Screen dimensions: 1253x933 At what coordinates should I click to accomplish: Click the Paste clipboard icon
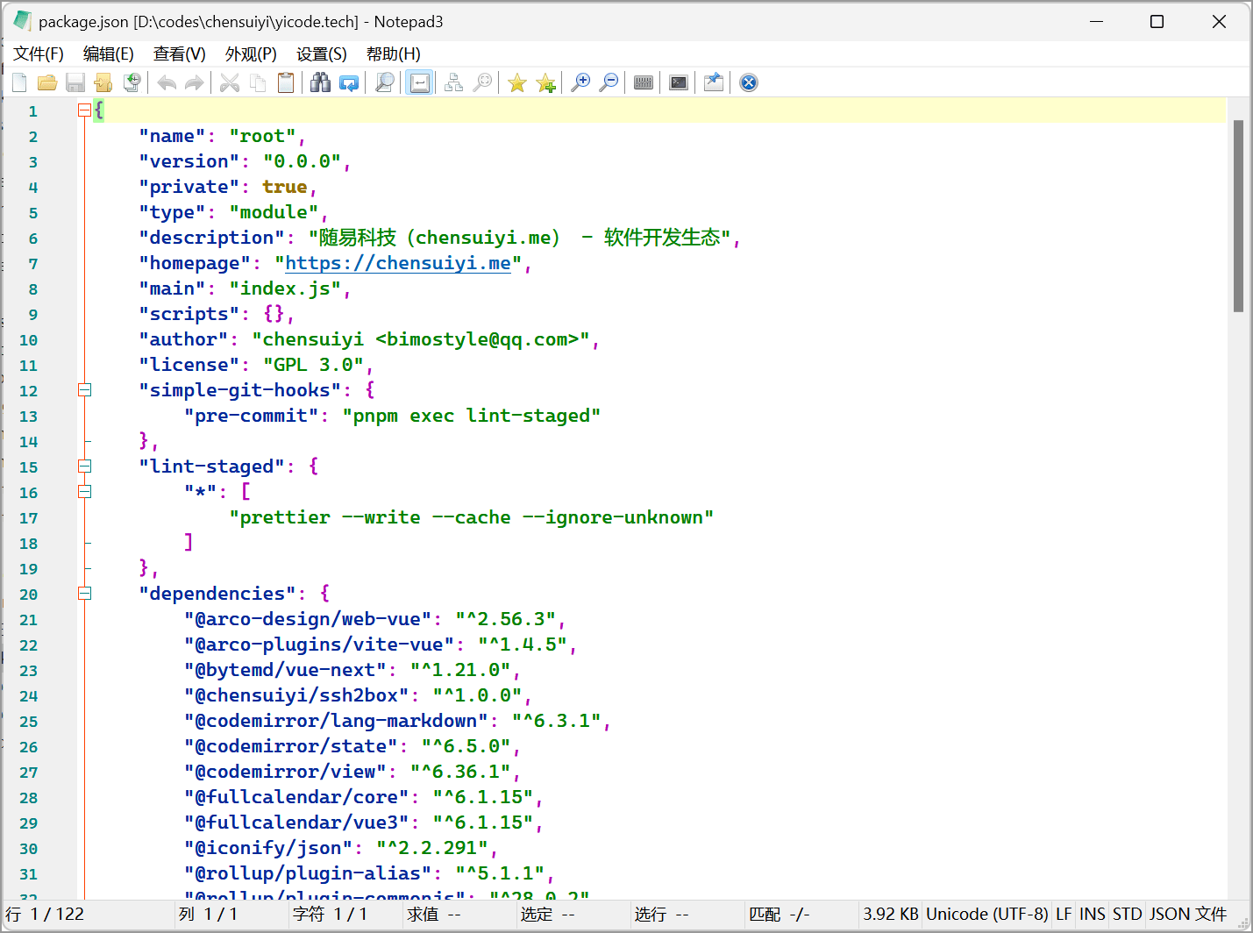click(x=286, y=82)
